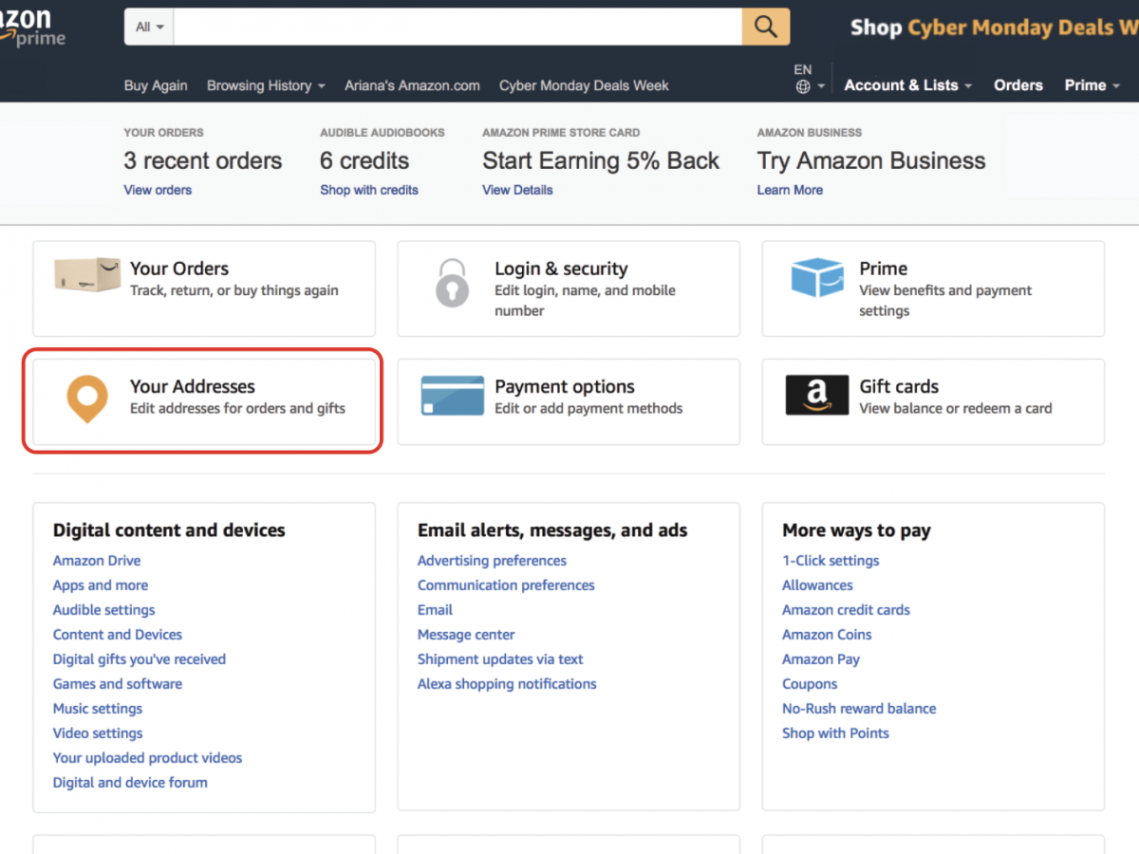Click inside the search text field
Viewport: 1139px width, 854px height.
click(458, 28)
